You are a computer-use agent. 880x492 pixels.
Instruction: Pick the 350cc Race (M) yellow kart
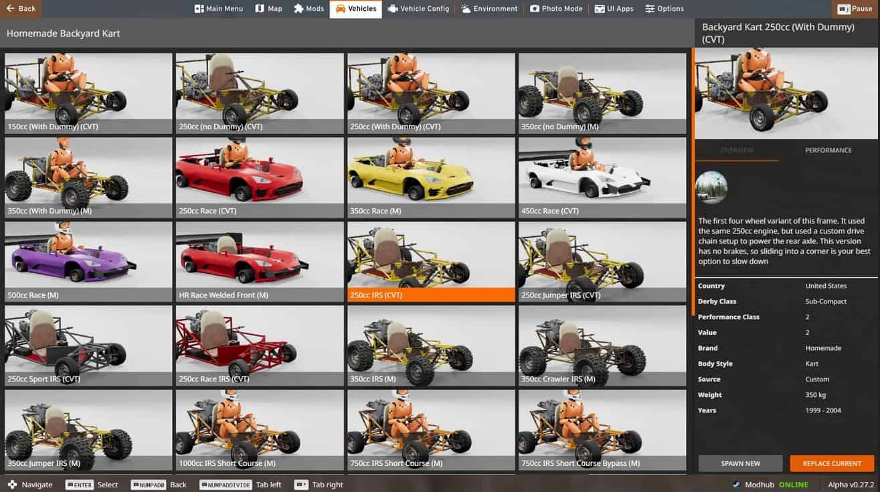[x=431, y=177]
